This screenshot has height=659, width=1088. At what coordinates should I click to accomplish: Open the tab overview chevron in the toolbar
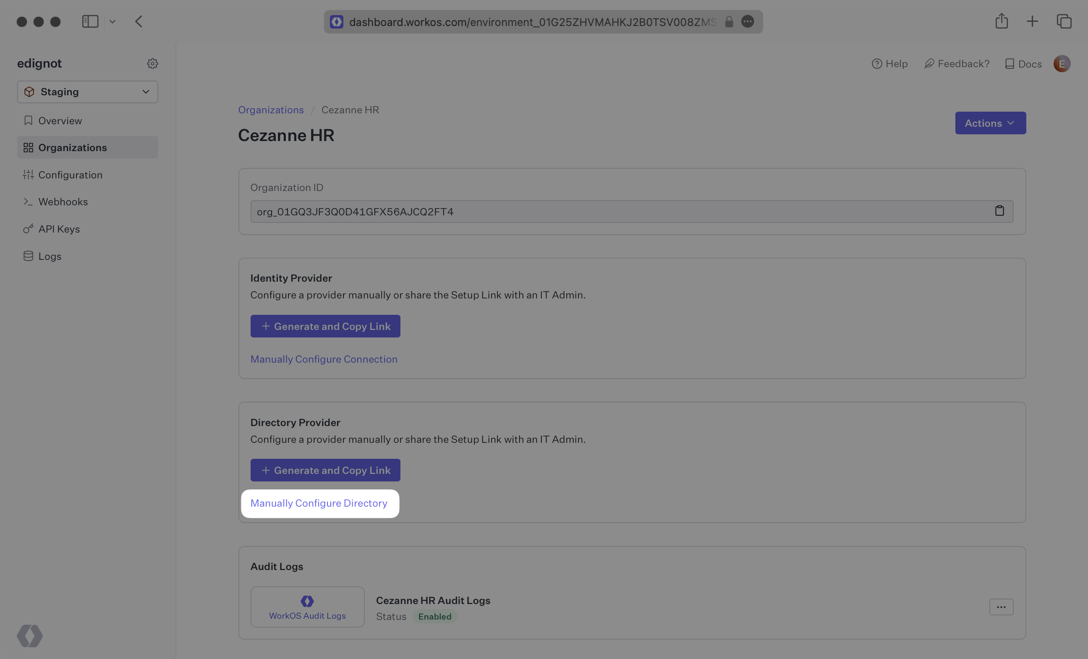pos(112,21)
